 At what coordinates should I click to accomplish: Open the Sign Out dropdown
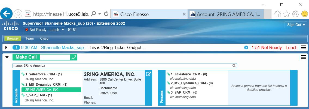click(296, 25)
